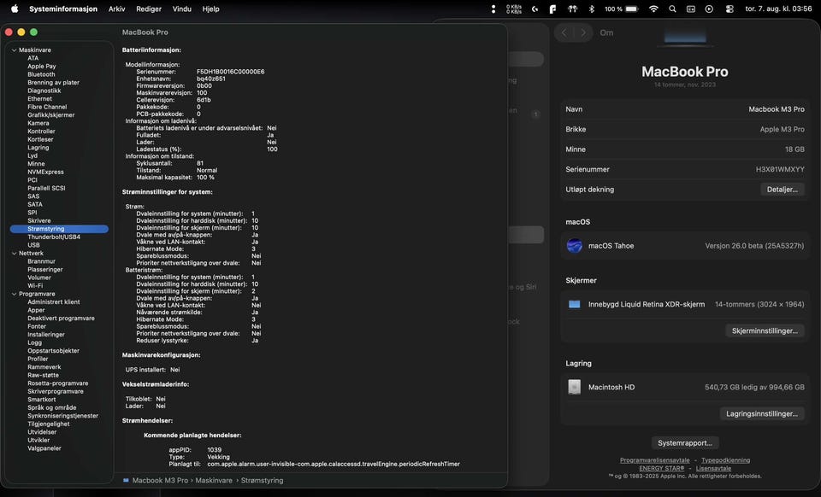Select Tilgjengelighet in the sidebar
The image size is (821, 497).
(49, 424)
